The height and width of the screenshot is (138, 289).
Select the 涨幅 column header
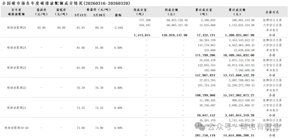point(118,15)
